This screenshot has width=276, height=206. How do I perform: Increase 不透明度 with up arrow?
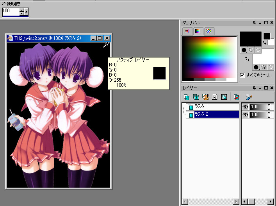click(x=21, y=10)
